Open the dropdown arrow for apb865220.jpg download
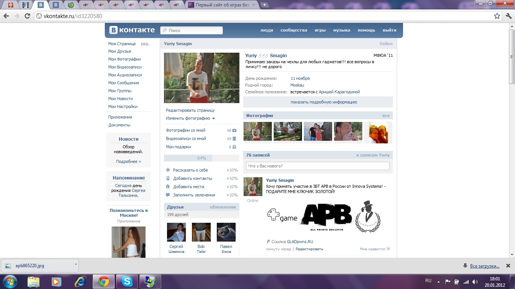The height and width of the screenshot is (289, 515). tap(75, 265)
